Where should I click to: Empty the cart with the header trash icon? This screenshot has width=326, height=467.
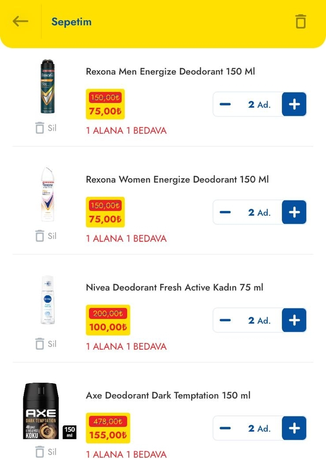(x=300, y=21)
